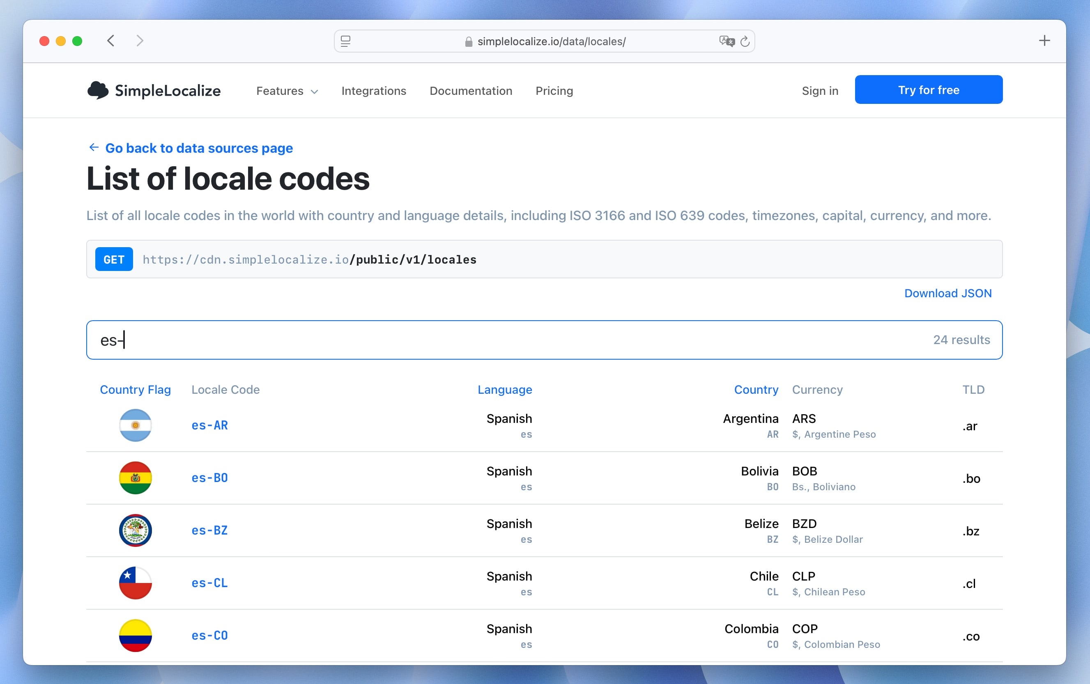
Task: Open the es-BO locale code link
Action: (x=209, y=478)
